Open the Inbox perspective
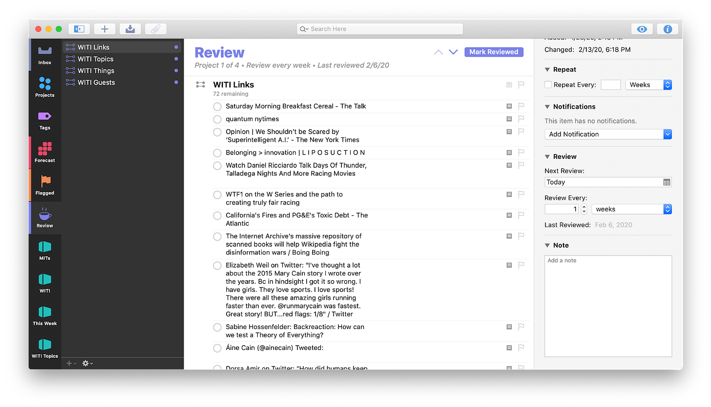 tap(45, 55)
